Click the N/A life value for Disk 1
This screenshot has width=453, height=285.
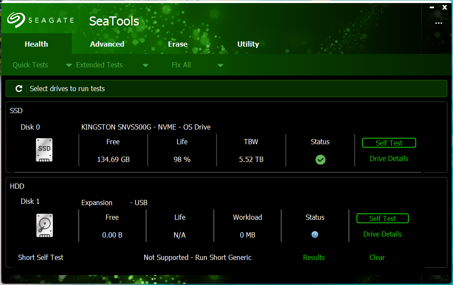pos(179,235)
